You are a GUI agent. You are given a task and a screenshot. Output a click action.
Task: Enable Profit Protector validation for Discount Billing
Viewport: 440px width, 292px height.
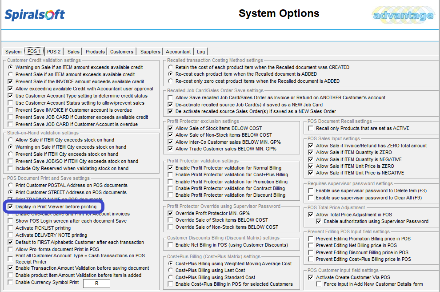click(x=170, y=195)
